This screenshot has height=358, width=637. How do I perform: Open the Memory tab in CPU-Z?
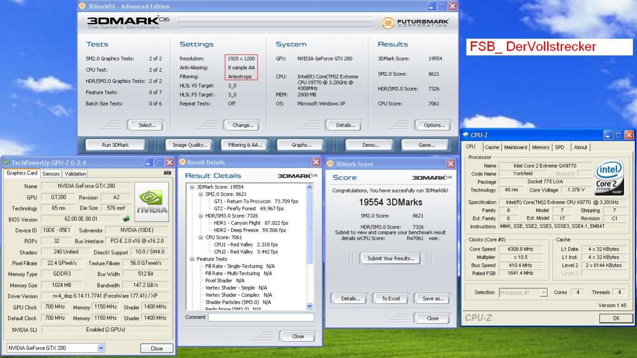point(540,147)
